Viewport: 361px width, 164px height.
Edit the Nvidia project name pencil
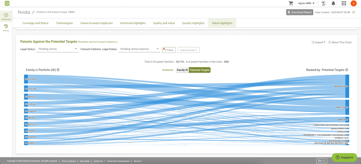click(33, 12)
